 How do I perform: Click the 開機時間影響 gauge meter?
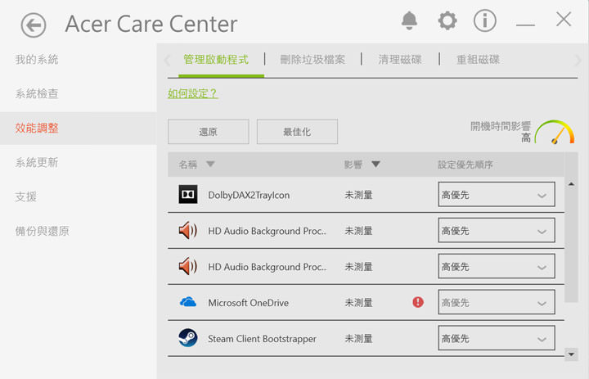(555, 133)
